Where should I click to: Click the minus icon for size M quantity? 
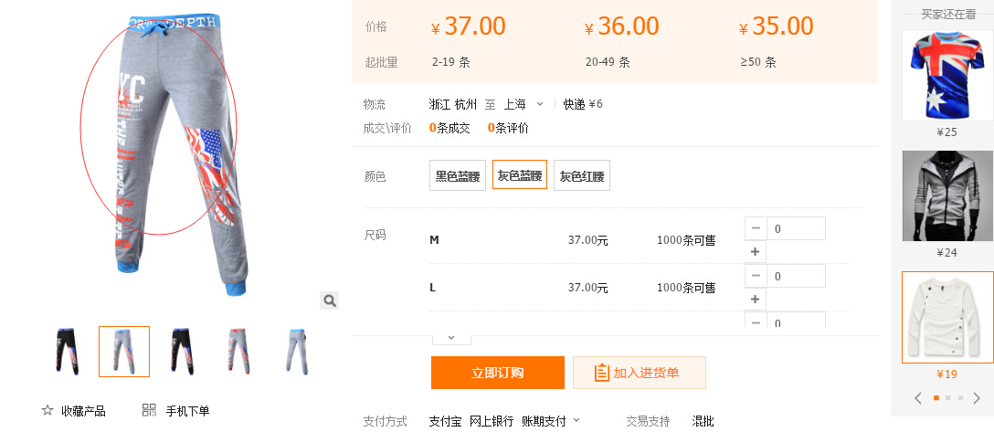[756, 228]
